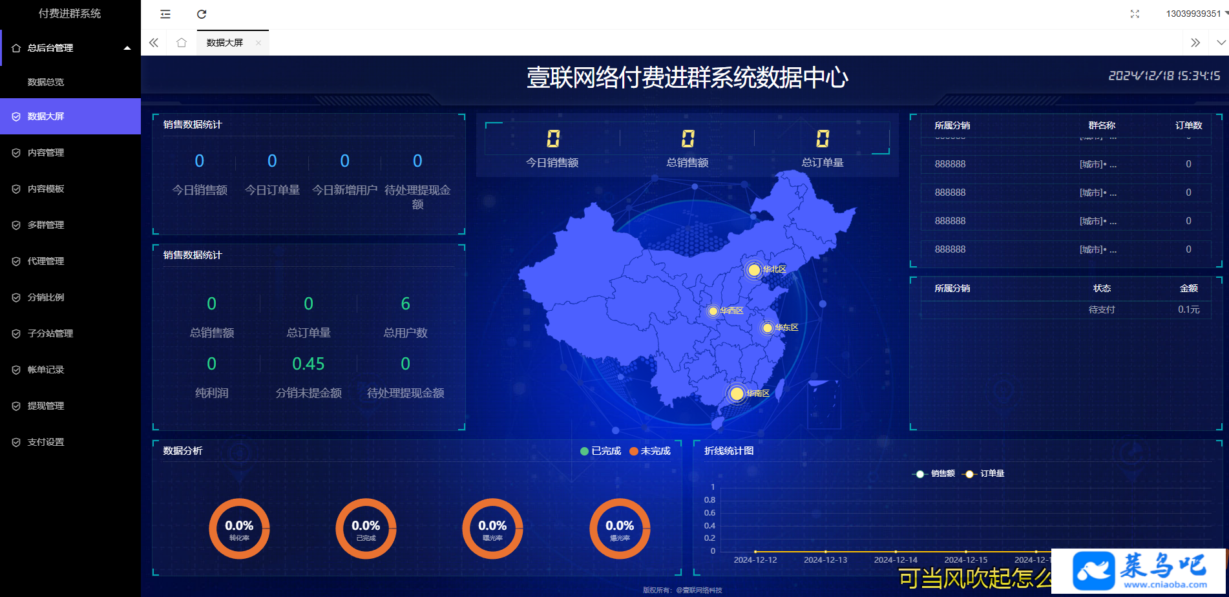This screenshot has height=597, width=1229.
Task: Open the tab options dropdown arrow
Action: click(x=1221, y=43)
